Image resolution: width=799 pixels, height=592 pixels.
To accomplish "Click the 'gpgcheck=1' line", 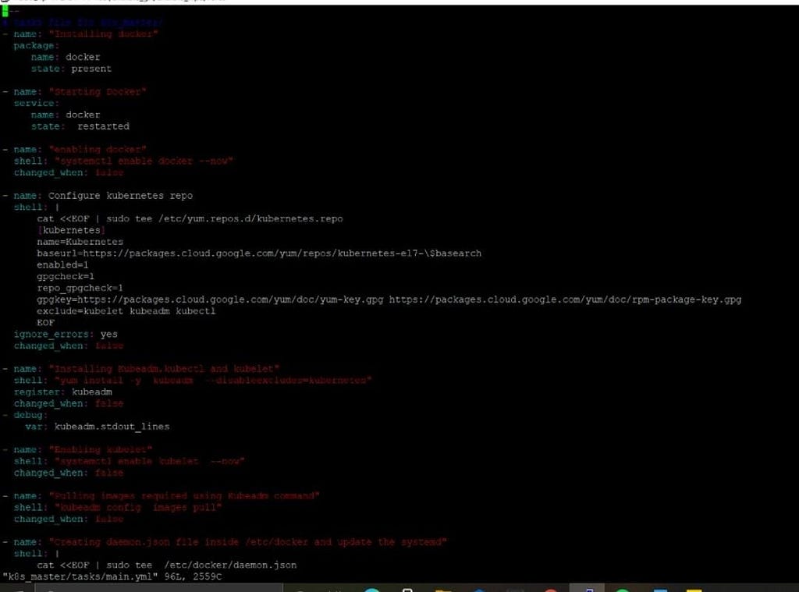I will click(66, 277).
